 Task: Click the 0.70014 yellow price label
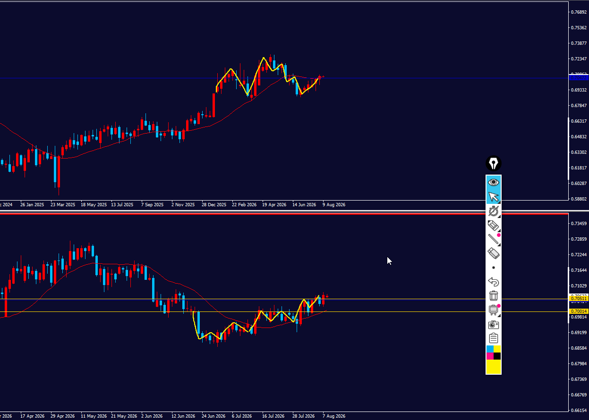click(x=579, y=311)
